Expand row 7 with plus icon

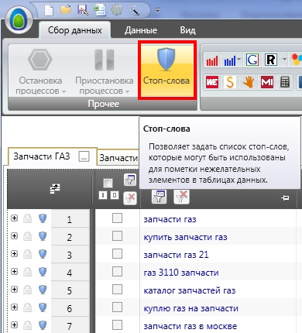15,325
